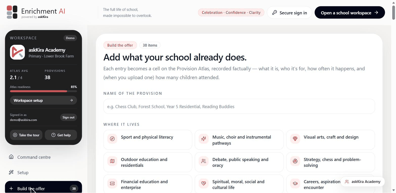396x193 pixels.
Task: Click the Name of the provision field
Action: pos(239,106)
